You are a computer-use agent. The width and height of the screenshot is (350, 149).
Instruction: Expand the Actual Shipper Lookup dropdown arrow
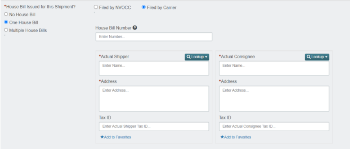(x=206, y=57)
